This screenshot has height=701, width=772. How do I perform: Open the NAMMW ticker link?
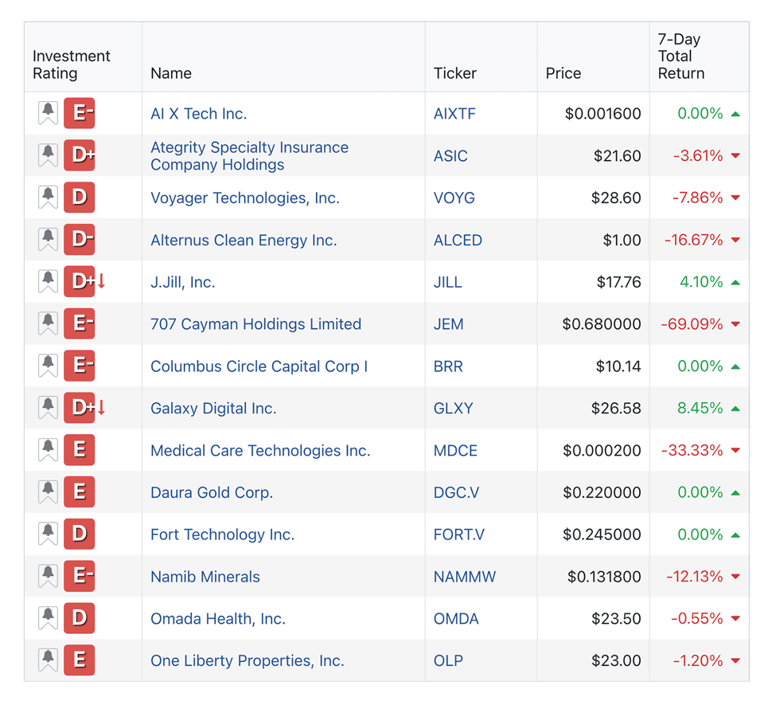click(465, 577)
